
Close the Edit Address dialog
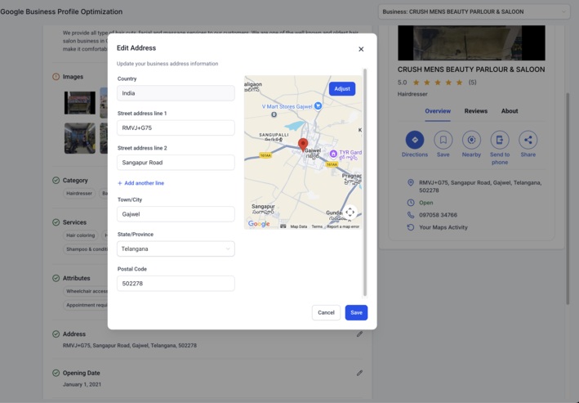coord(361,49)
